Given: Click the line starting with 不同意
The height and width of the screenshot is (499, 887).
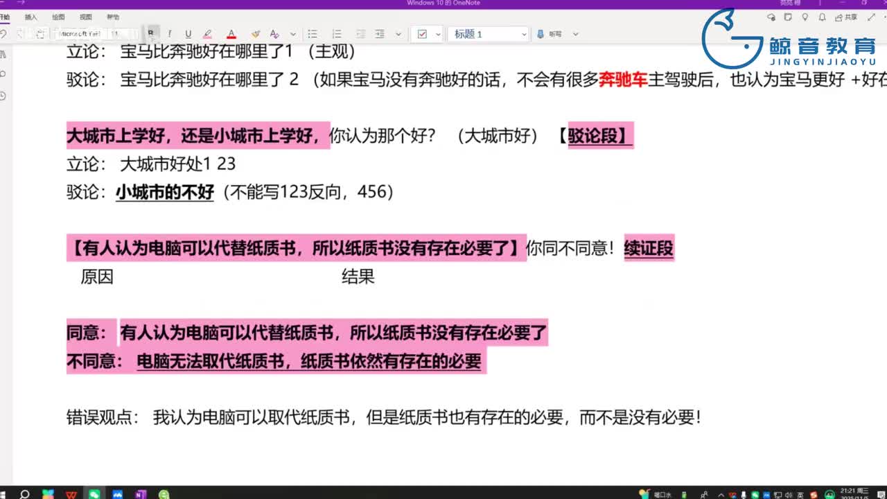Looking at the screenshot, I should (x=274, y=361).
